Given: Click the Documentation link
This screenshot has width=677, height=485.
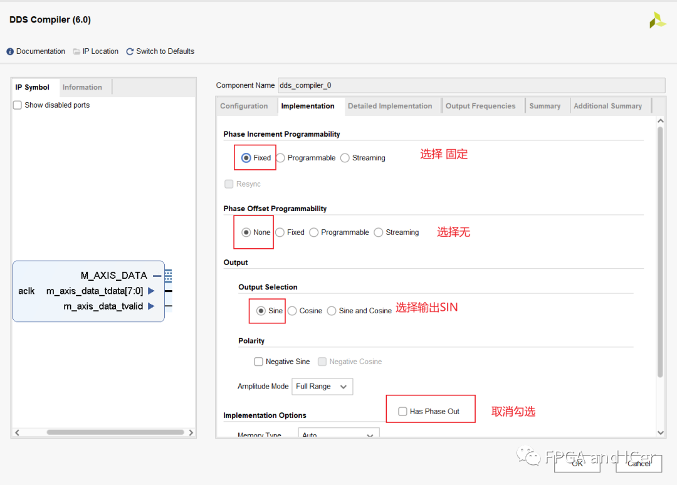Looking at the screenshot, I should tap(41, 51).
